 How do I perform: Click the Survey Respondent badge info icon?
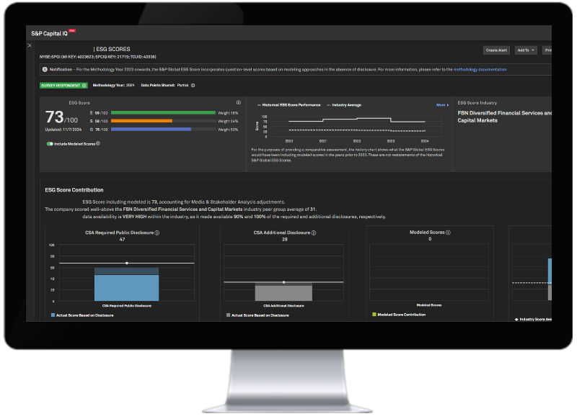point(84,86)
